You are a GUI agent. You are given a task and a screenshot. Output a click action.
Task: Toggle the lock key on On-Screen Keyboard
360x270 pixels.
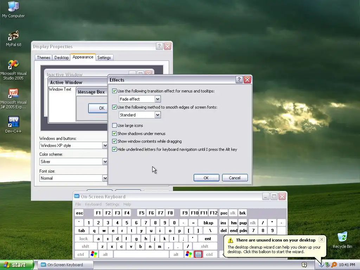84,239
